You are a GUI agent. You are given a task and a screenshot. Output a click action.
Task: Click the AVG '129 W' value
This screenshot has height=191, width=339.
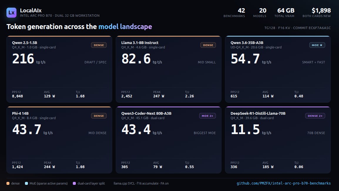coord(49,96)
